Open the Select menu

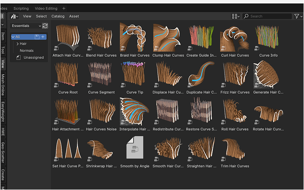pyautogui.click(x=41, y=16)
